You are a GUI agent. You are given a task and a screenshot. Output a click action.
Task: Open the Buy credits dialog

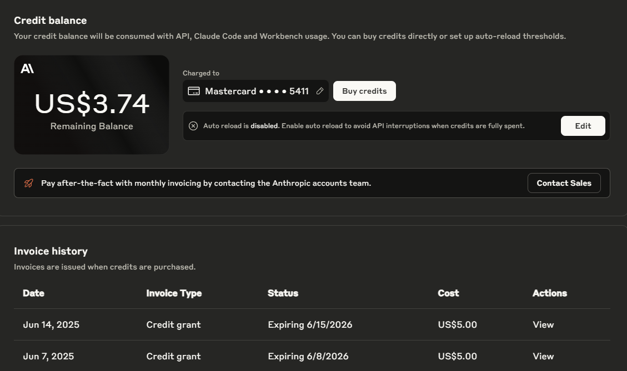364,91
